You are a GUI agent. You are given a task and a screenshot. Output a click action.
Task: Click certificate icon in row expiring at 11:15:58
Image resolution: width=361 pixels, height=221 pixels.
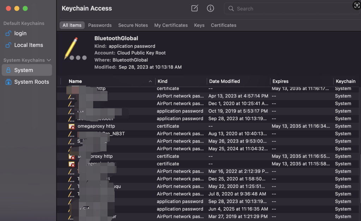pos(72,164)
